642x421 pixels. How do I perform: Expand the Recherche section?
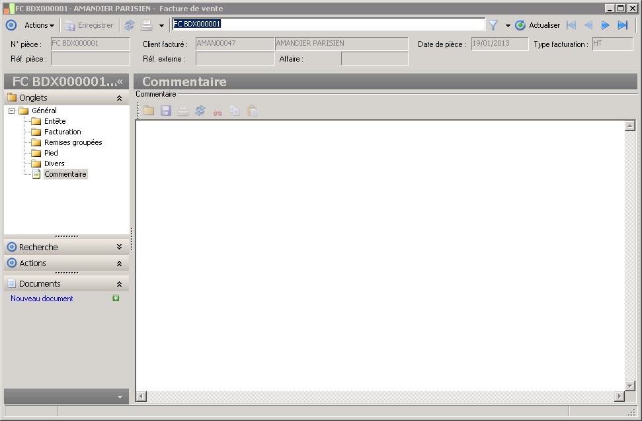click(x=119, y=247)
